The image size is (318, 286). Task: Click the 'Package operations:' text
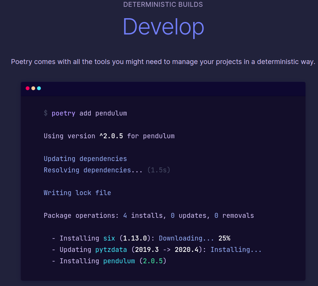81,216
